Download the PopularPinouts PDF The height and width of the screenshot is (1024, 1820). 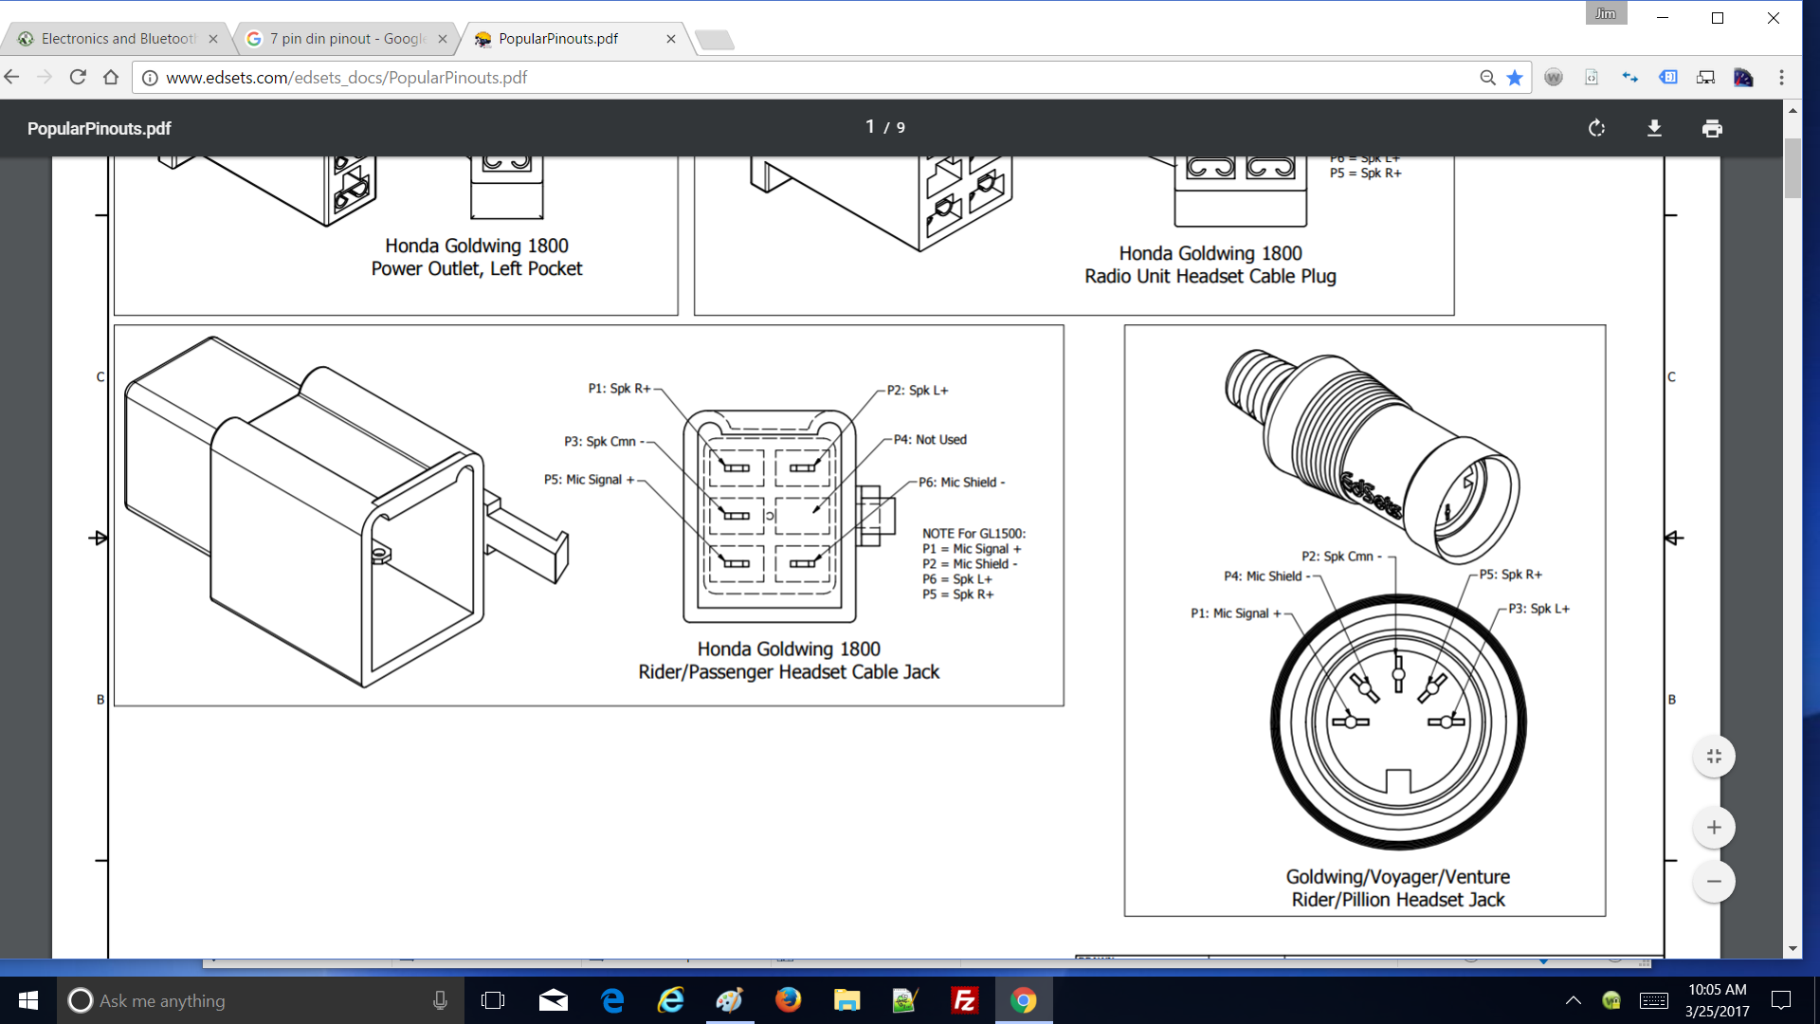tap(1654, 128)
